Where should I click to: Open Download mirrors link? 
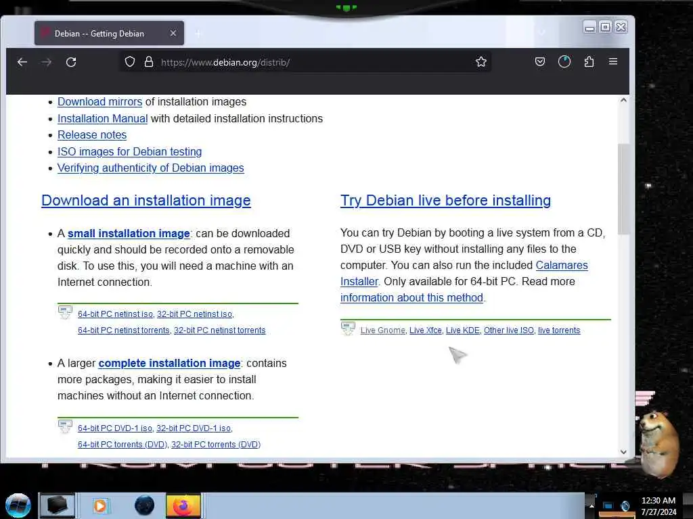(x=100, y=102)
